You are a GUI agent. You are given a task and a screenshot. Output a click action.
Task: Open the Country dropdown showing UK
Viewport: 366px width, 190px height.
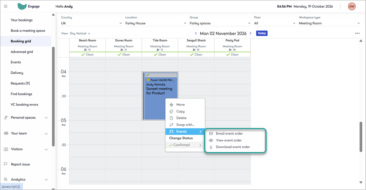[x=91, y=23]
